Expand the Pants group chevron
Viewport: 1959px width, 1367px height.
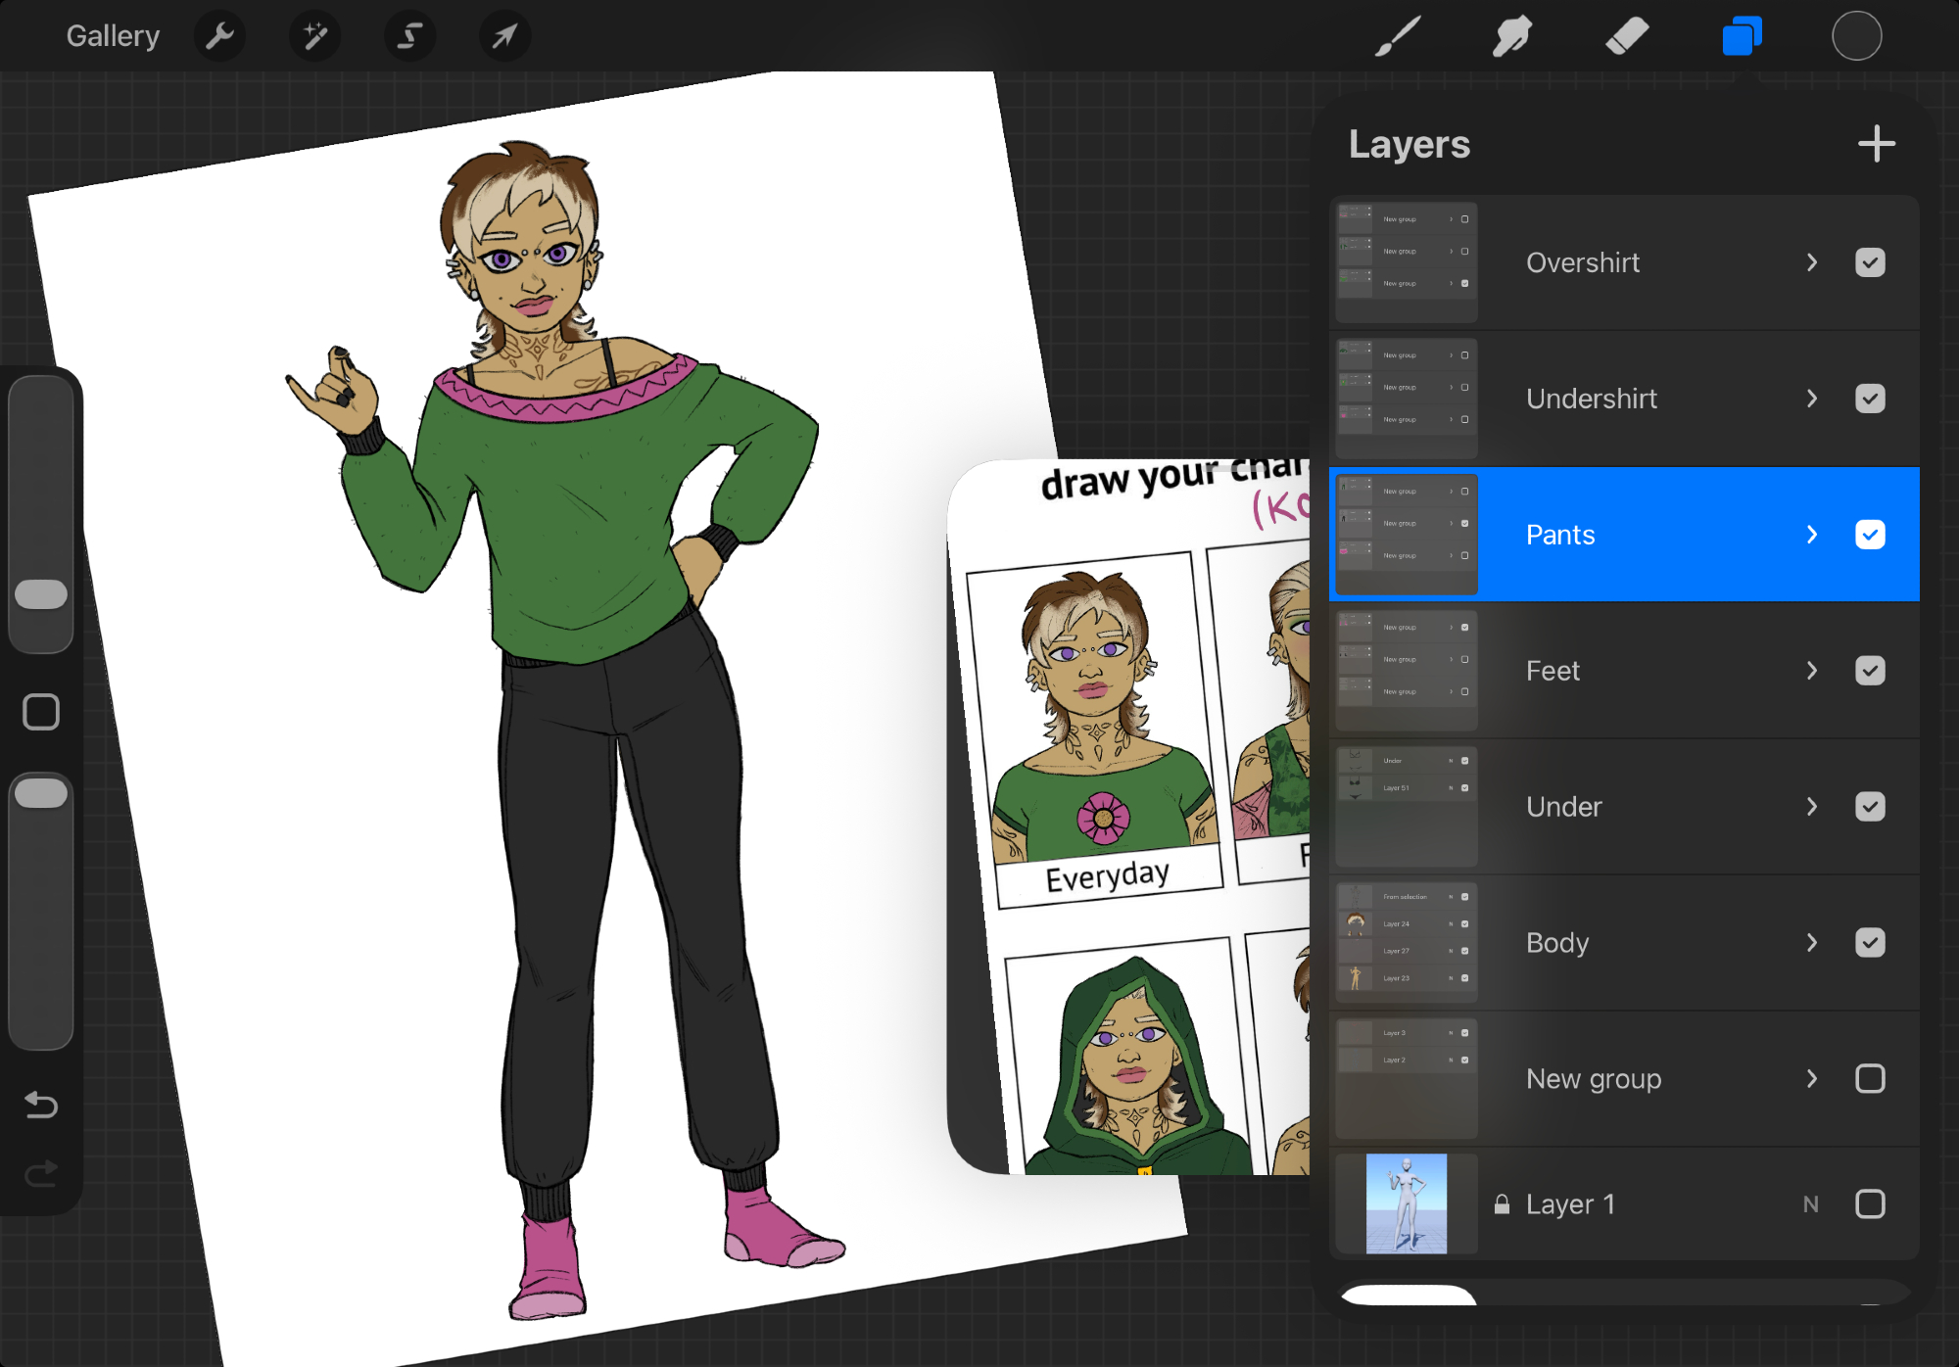[x=1811, y=535]
